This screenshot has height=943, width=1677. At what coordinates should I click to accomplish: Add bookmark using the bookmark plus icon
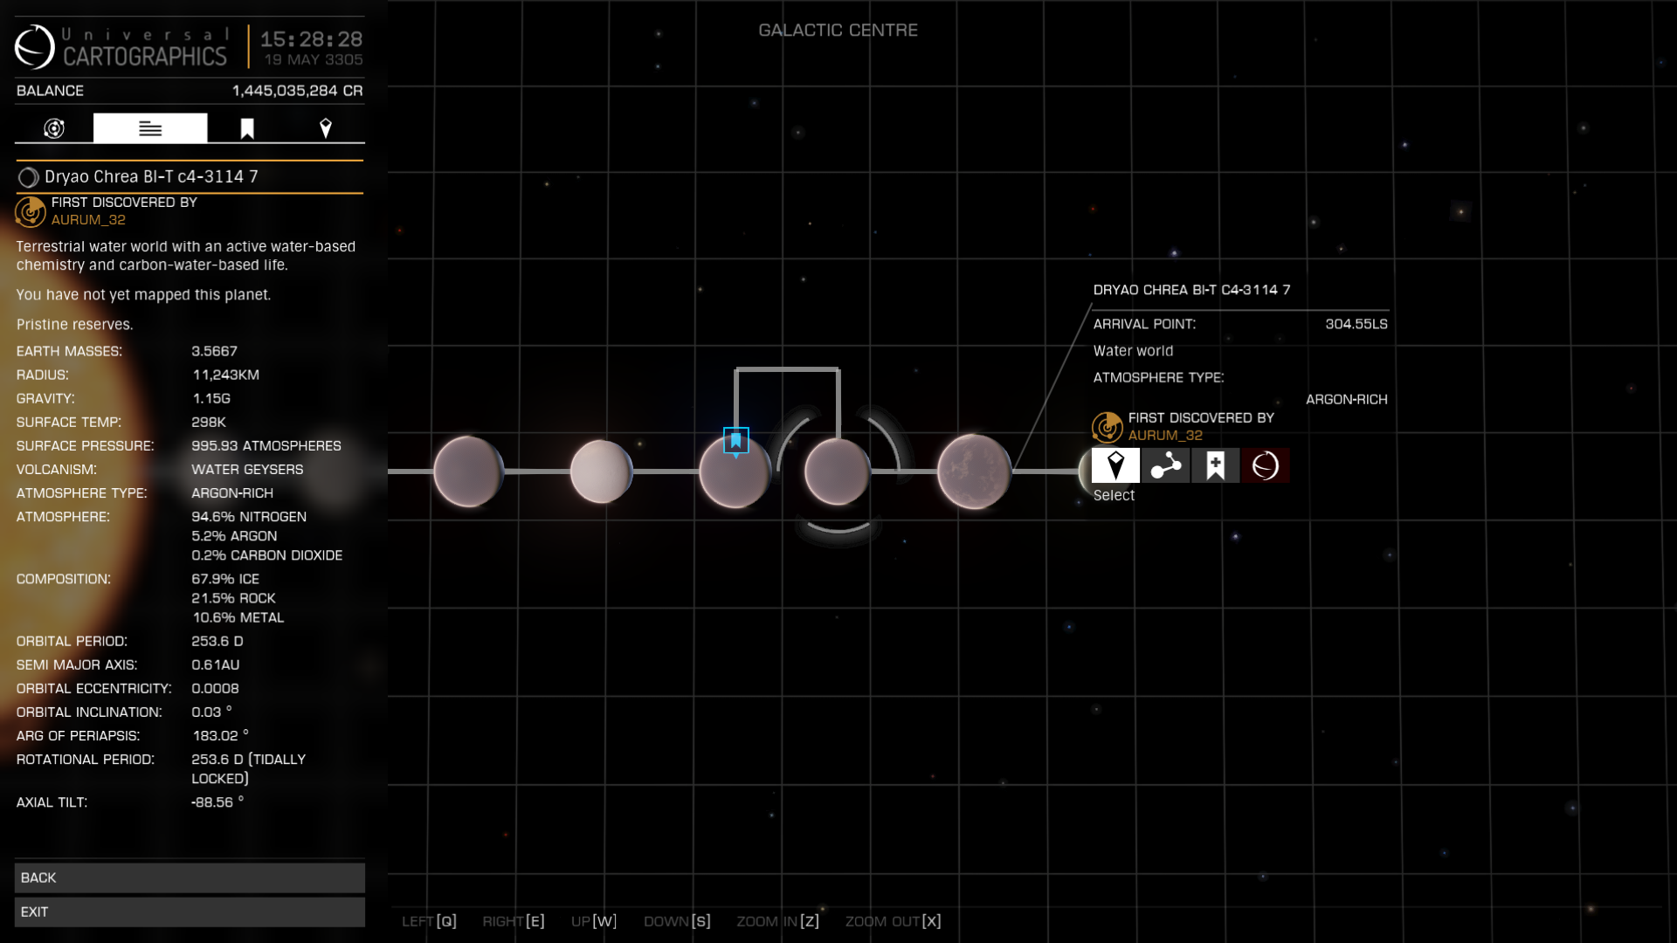(x=1215, y=465)
